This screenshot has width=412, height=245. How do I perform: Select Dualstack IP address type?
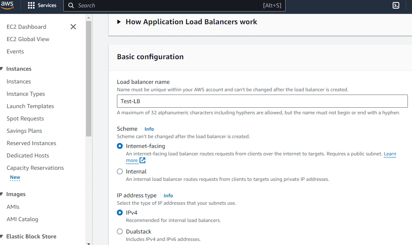coord(120,231)
